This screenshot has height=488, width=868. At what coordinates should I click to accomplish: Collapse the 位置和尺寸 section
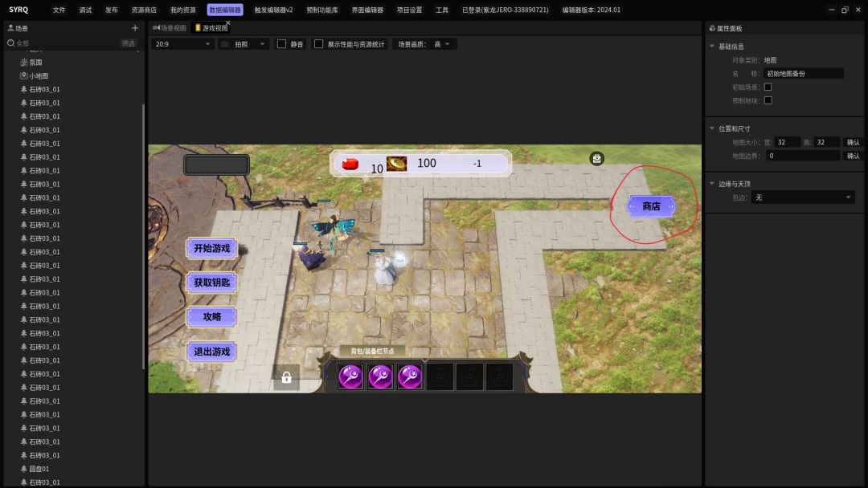[x=712, y=128]
